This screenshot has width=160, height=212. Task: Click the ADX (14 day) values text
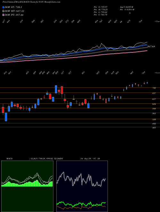click(90, 159)
